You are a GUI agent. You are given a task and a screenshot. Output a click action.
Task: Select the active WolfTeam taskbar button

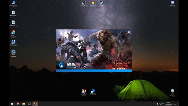pos(35,104)
